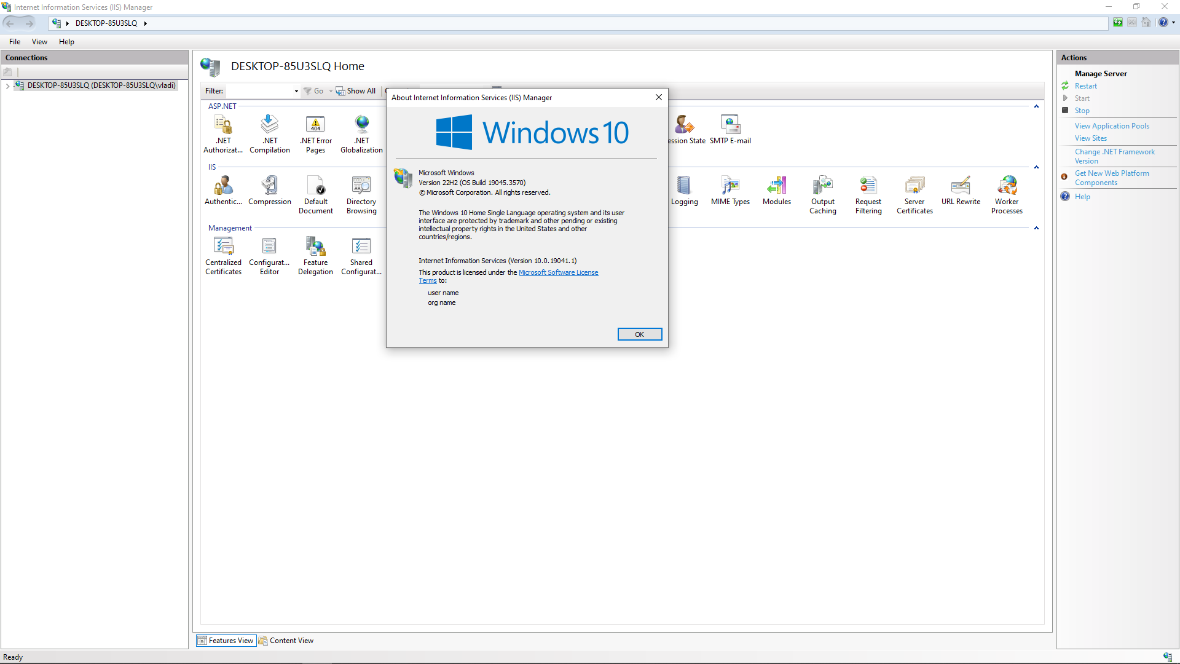Click OK in the About dialog
This screenshot has height=664, width=1180.
(x=639, y=334)
